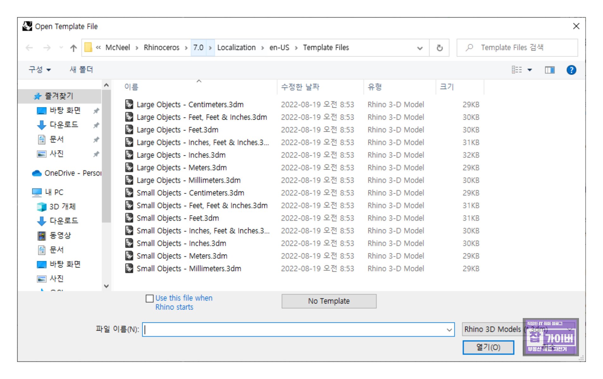This screenshot has height=379, width=603.
Task: Open the view options dropdown arrow
Action: pos(530,70)
